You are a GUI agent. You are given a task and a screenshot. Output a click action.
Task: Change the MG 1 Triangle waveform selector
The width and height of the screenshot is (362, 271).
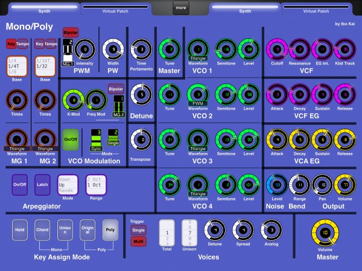tap(17, 149)
